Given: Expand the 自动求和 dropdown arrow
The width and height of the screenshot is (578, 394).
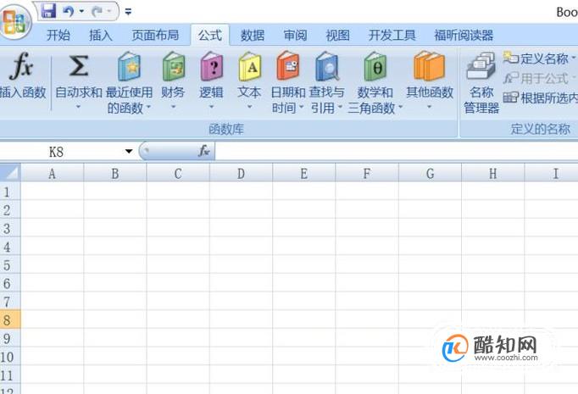Looking at the screenshot, I should coord(78,108).
